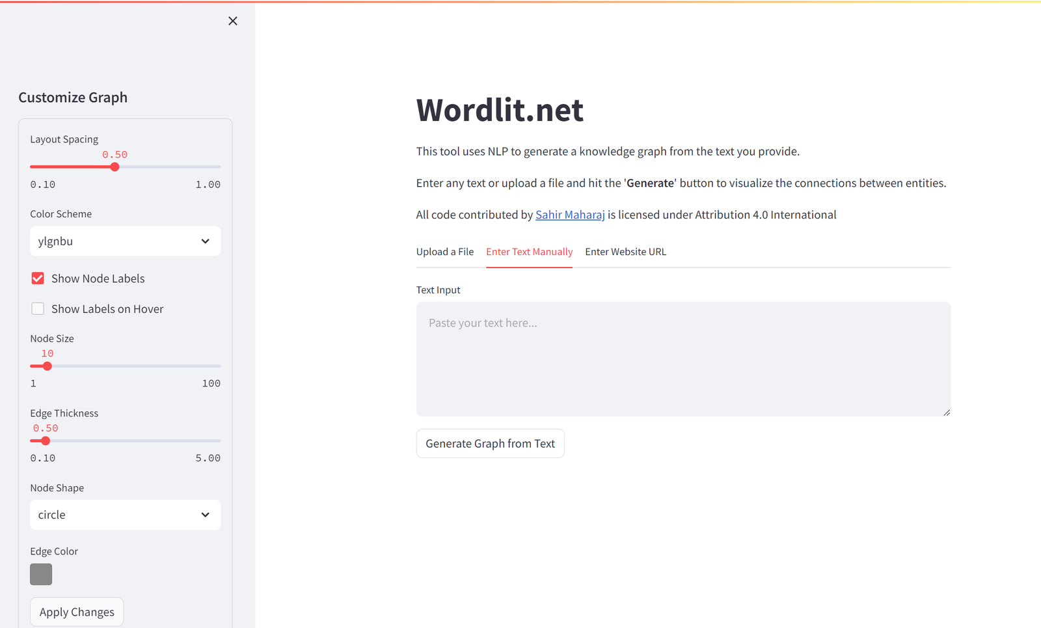
Task: Click the Edge Thickness slider handle
Action: [46, 441]
